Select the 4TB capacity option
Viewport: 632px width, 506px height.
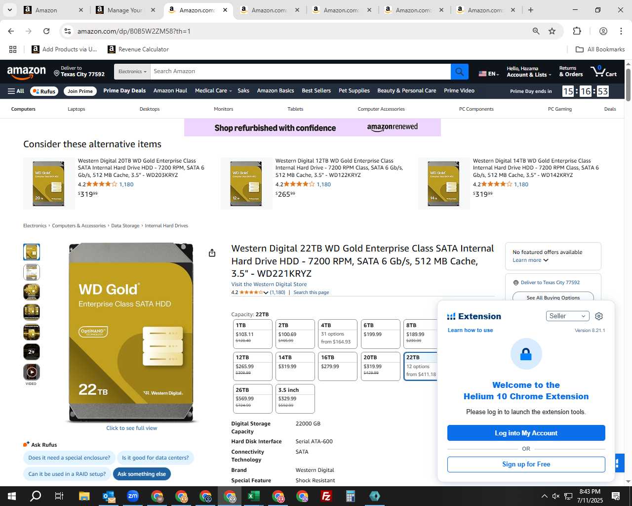tap(338, 334)
